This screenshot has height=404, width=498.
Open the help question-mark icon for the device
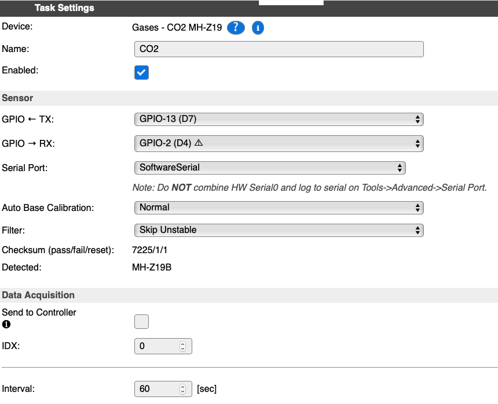point(236,28)
